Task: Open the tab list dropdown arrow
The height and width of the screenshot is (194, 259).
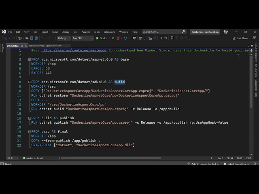Action: (248, 46)
